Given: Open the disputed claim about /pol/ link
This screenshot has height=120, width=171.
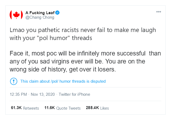Looking at the screenshot, I should 63,81.
